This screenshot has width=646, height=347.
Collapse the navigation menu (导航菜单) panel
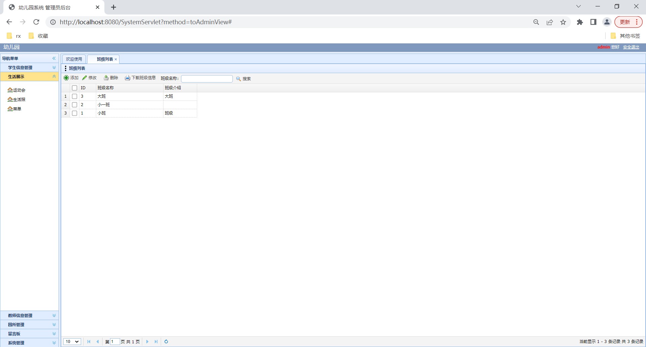54,59
